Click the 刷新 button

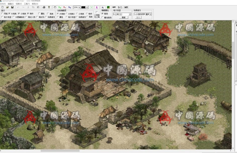pyautogui.click(x=123, y=18)
